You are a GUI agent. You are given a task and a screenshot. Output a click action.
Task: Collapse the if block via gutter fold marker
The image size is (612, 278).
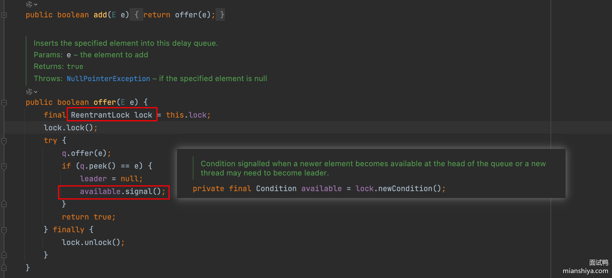coord(4,166)
